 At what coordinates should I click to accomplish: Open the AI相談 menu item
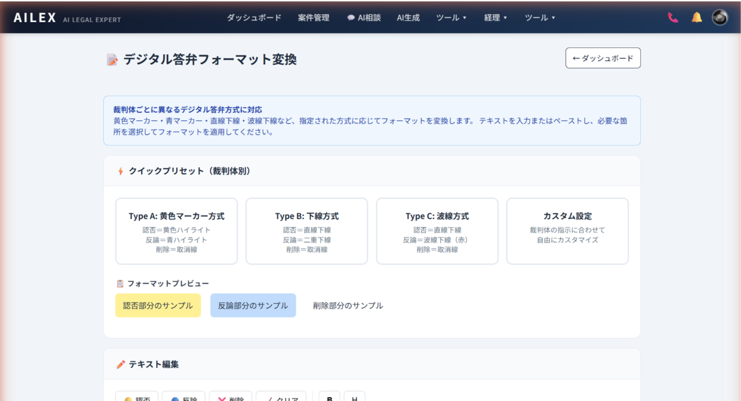[x=364, y=18]
